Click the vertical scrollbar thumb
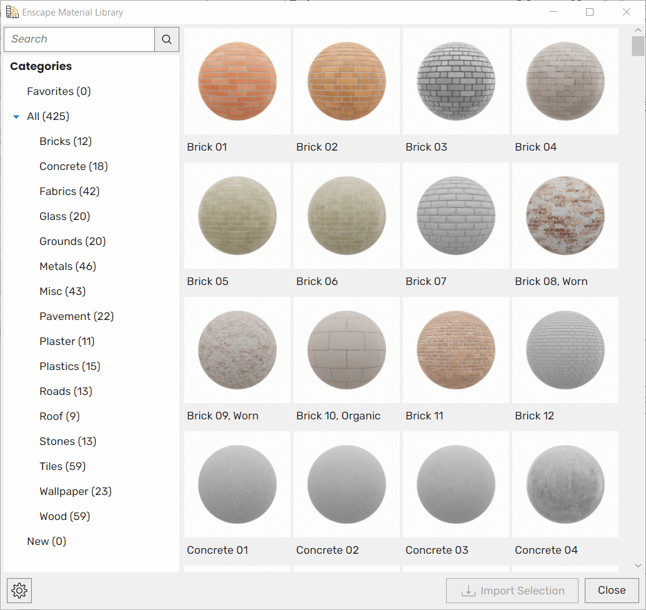 pos(638,46)
